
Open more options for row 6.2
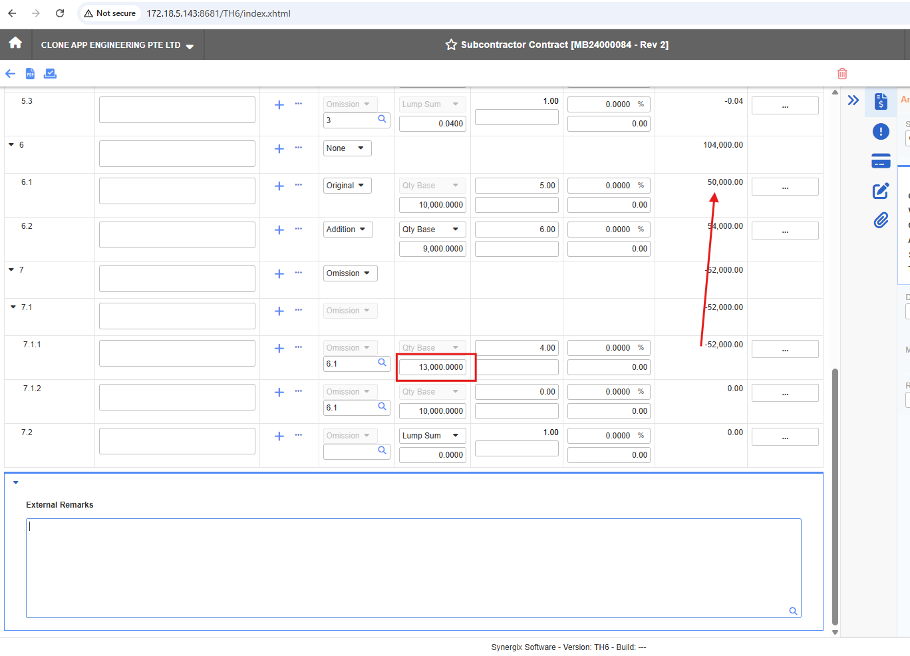coord(299,228)
